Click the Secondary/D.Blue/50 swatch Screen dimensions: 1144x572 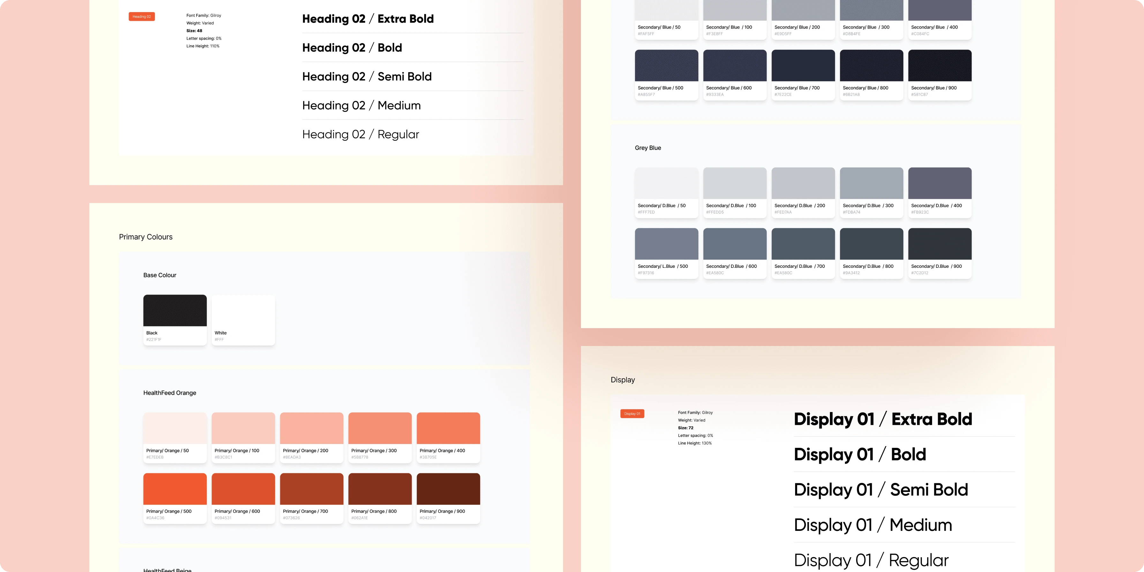[x=666, y=183]
